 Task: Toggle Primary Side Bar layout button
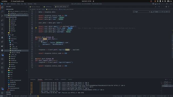(153, 4)
